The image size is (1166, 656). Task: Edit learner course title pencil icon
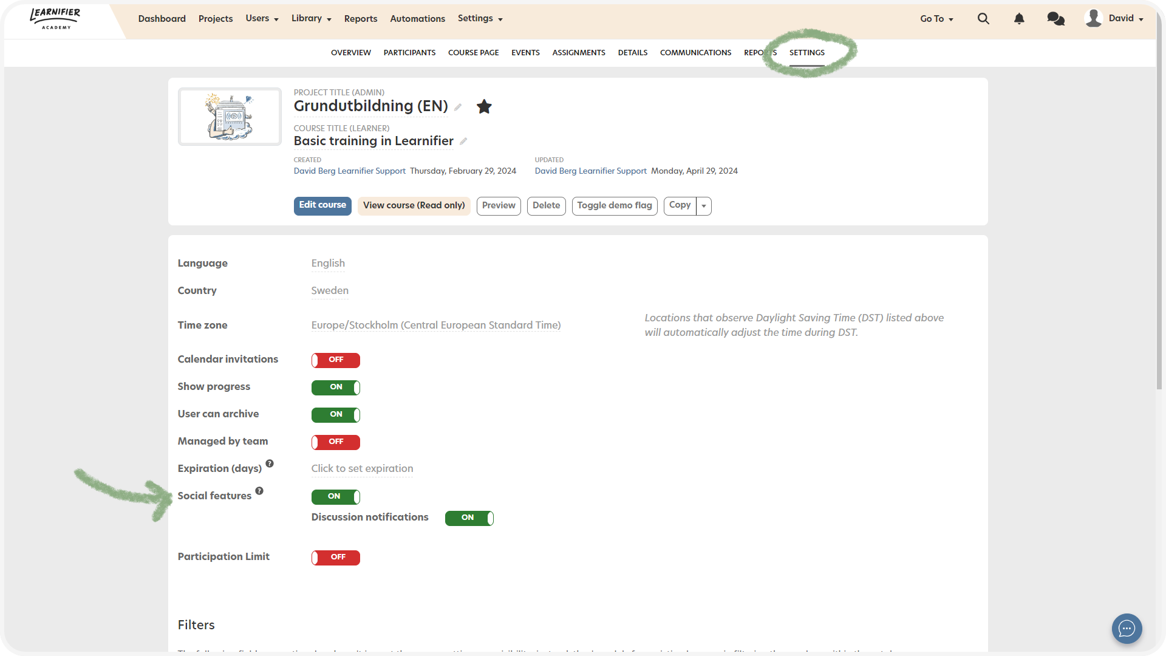tap(463, 142)
